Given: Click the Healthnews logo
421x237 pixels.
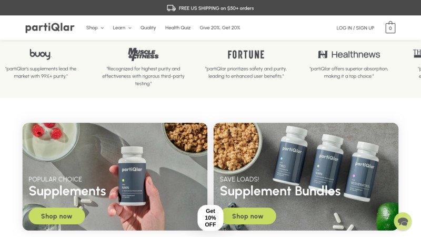Looking at the screenshot, I should [349, 55].
